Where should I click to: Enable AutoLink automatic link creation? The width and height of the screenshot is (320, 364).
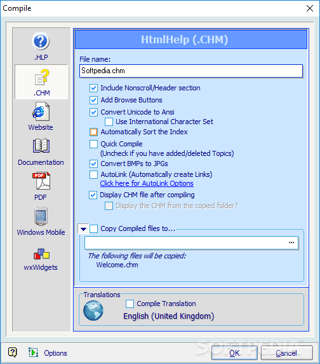coord(93,174)
